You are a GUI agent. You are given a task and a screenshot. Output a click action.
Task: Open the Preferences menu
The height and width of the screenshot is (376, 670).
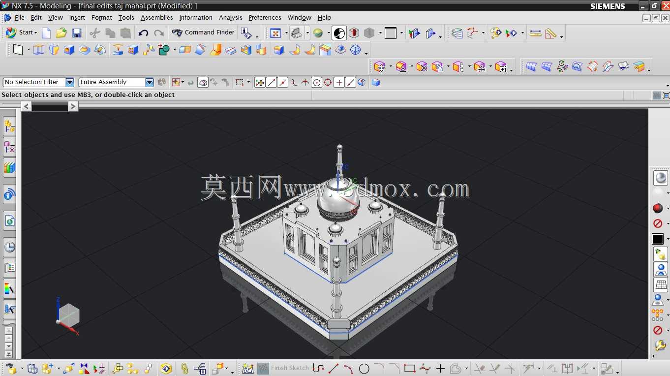click(265, 17)
